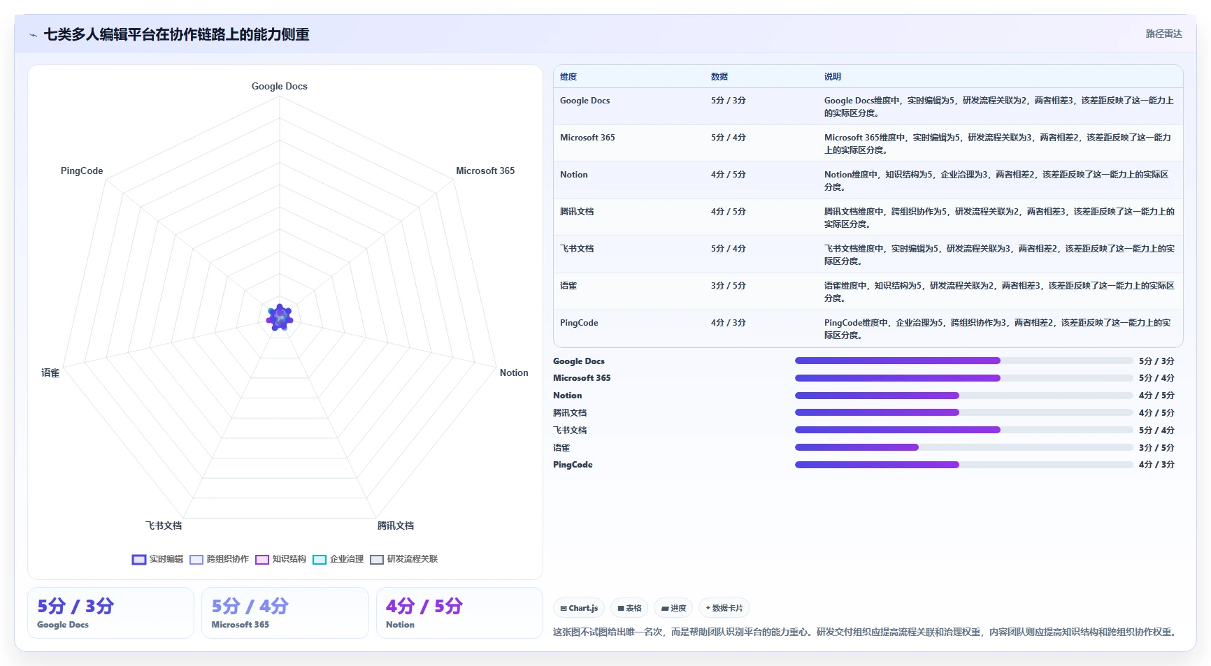Click the 路径雷达 label in header
Screen dimensions: 1211x666
(1163, 34)
